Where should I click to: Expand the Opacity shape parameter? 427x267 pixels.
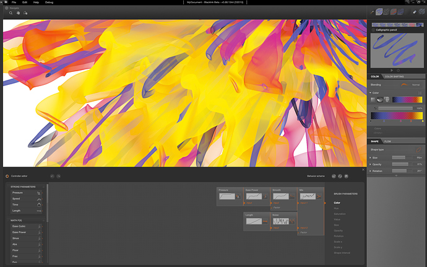click(371, 164)
